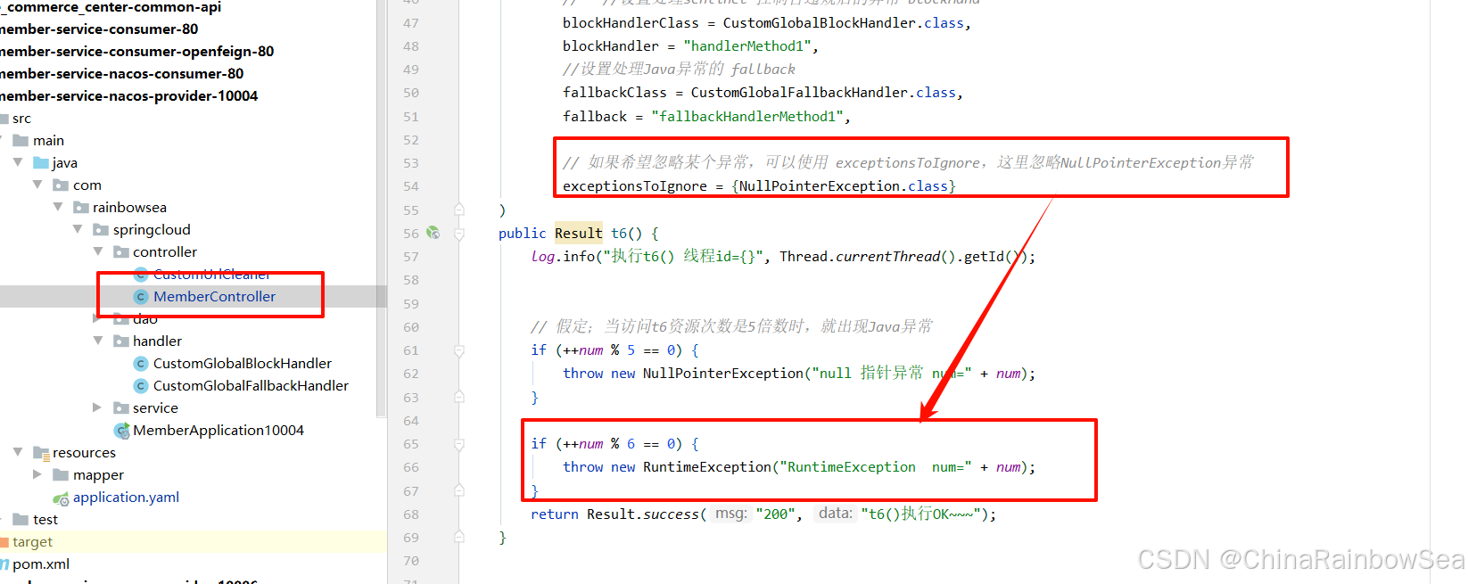
Task: Collapse the com package
Action: (37, 185)
